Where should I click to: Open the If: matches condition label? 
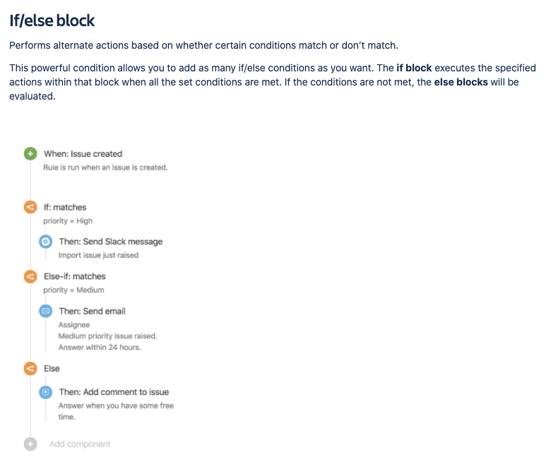(x=65, y=207)
